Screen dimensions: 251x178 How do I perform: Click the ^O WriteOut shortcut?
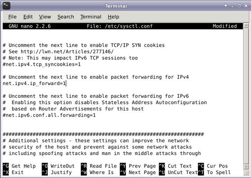(58, 166)
